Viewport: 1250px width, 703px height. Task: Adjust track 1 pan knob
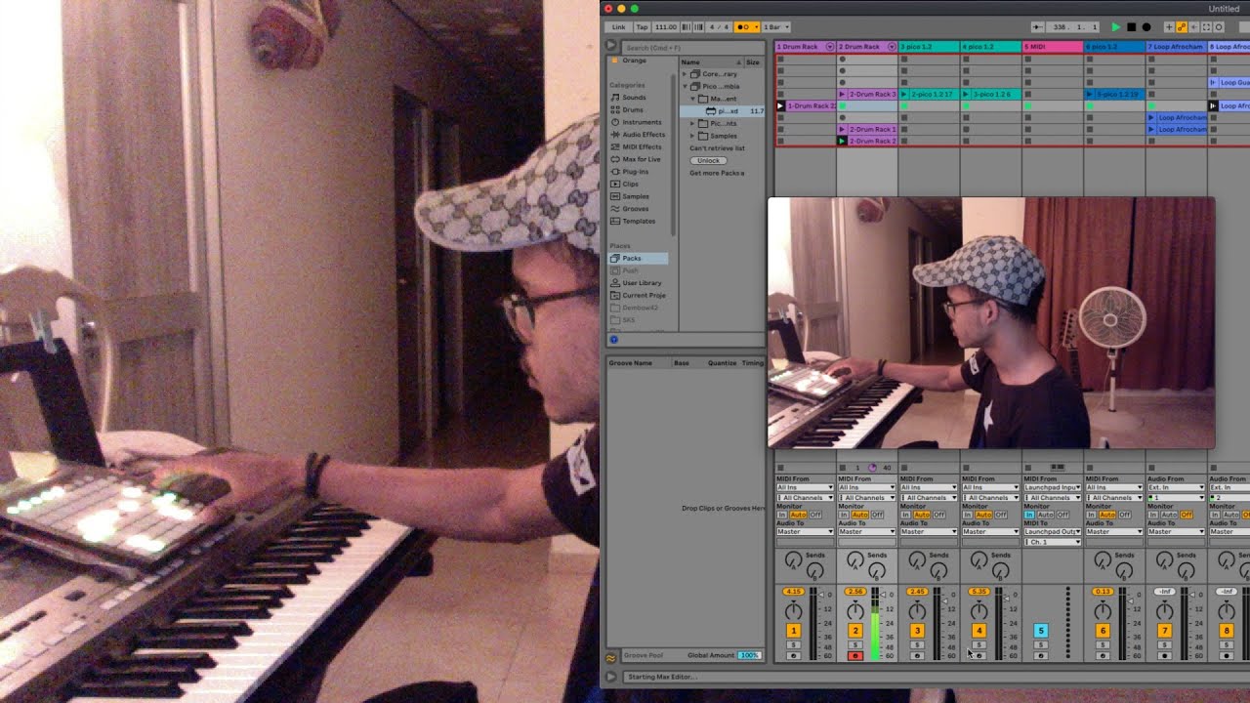point(793,612)
